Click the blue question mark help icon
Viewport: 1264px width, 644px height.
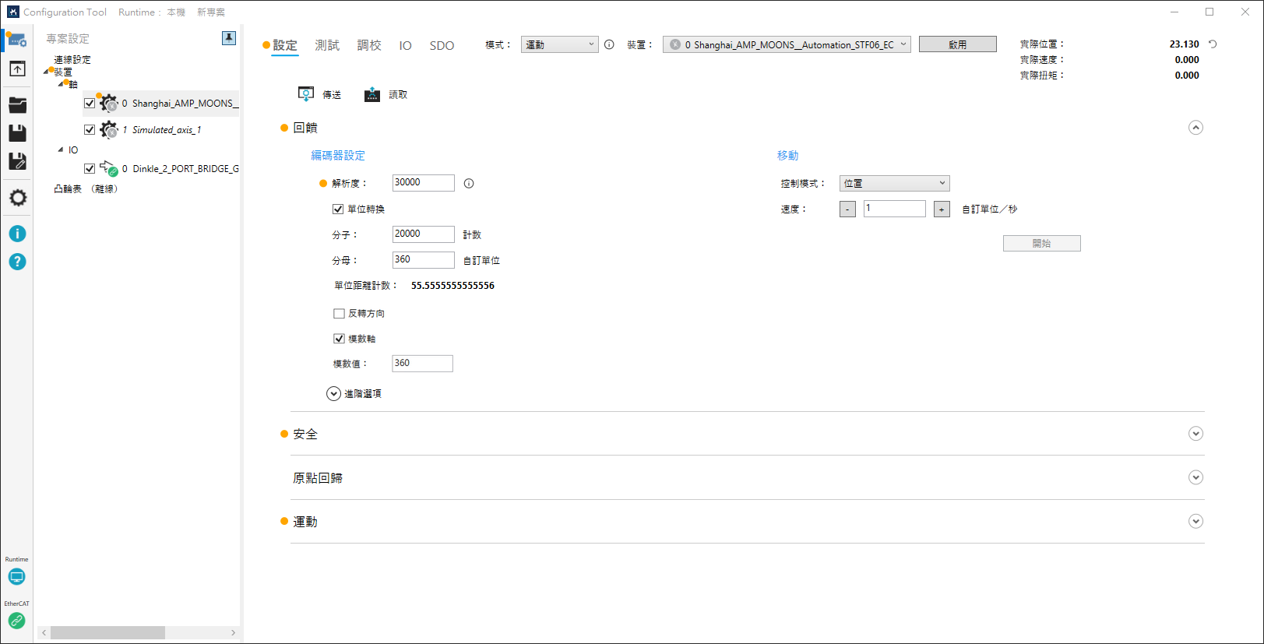(x=17, y=262)
